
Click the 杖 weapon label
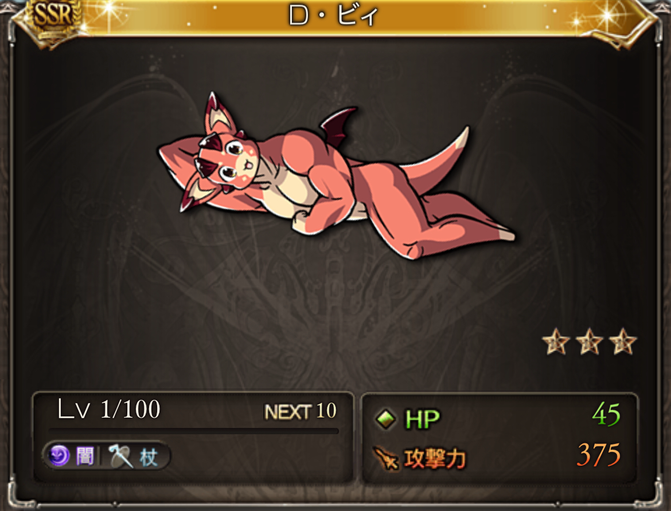tap(149, 458)
